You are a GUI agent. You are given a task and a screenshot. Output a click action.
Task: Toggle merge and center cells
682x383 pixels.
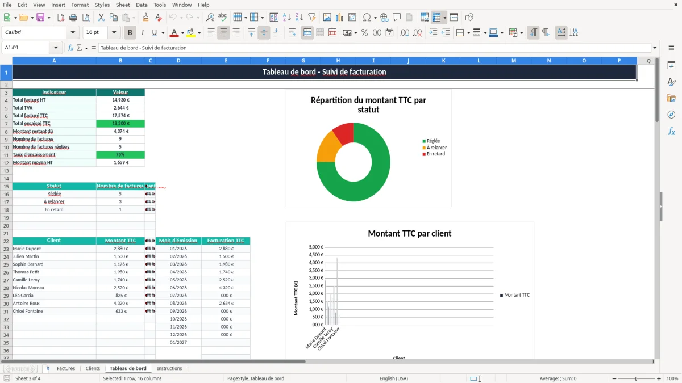(307, 33)
